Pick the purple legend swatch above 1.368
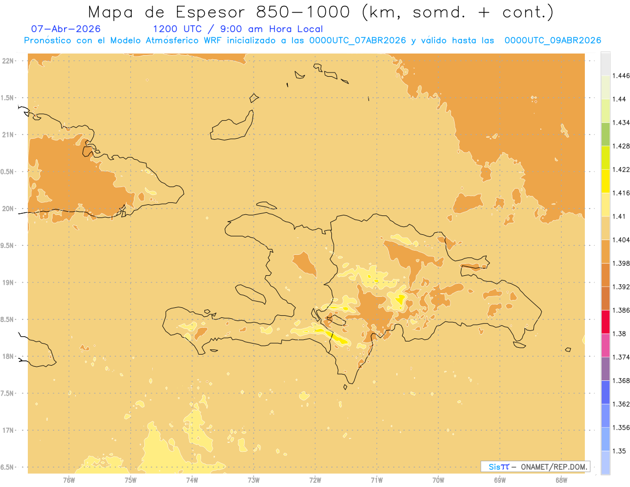Screen dimensions: 630x487 coord(605,369)
